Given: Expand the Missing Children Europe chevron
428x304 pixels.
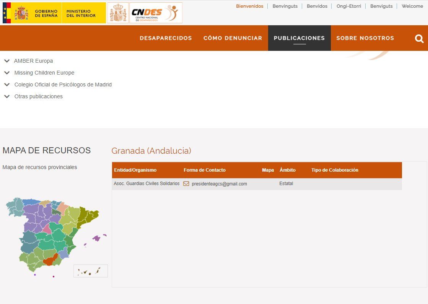Looking at the screenshot, I should coord(7,73).
